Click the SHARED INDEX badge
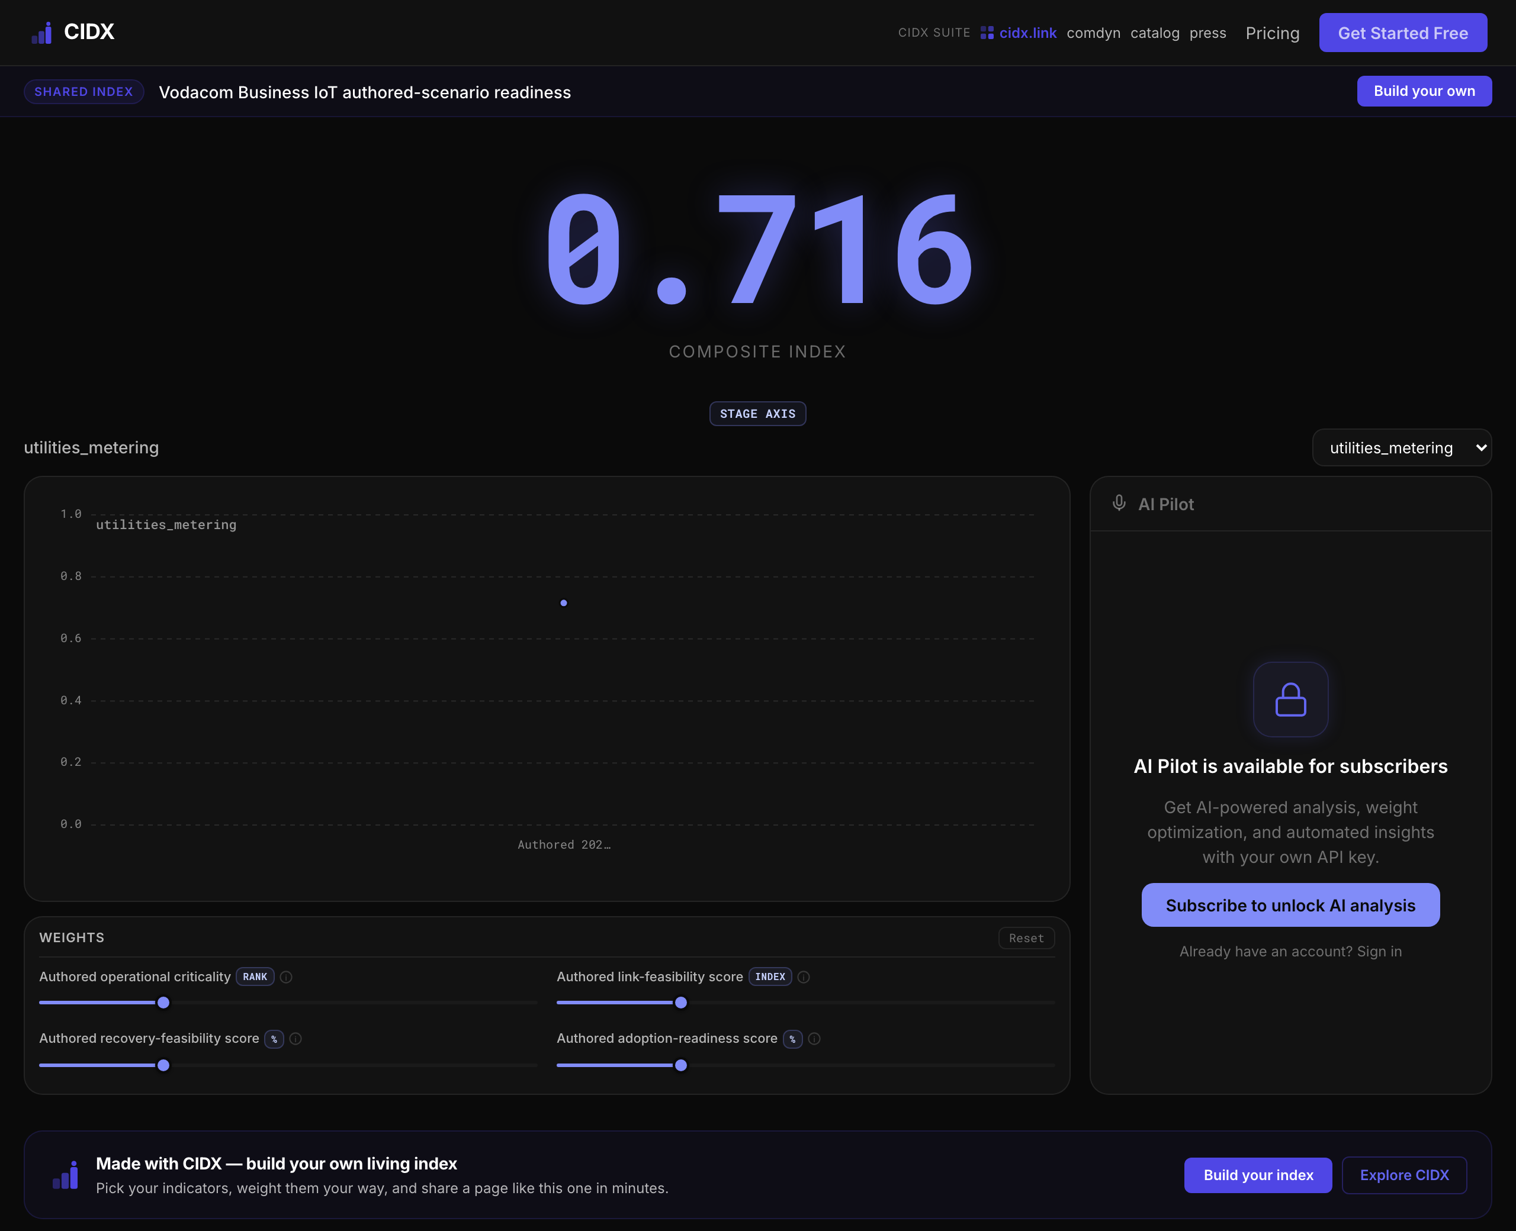The image size is (1516, 1231). (83, 92)
